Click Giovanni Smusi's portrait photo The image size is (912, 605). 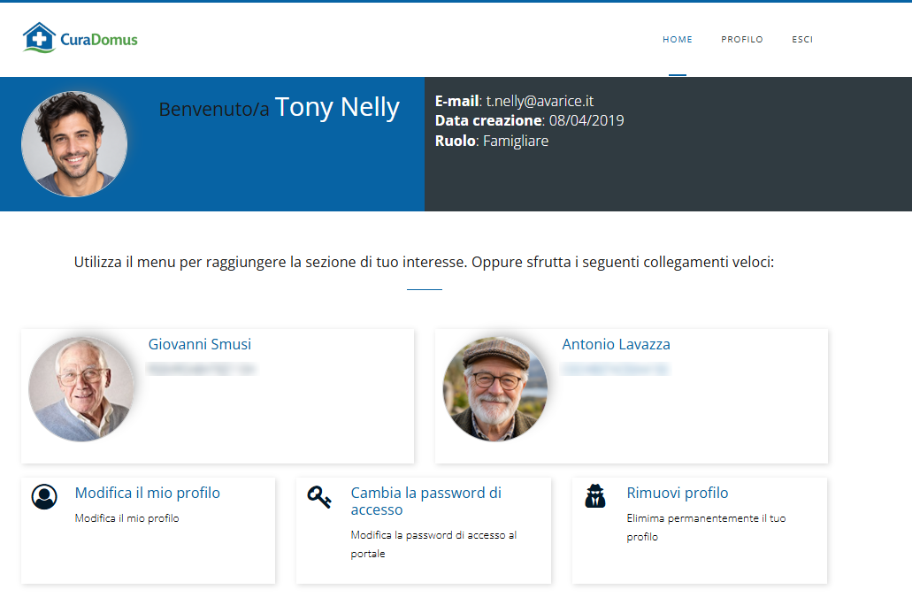(80, 389)
